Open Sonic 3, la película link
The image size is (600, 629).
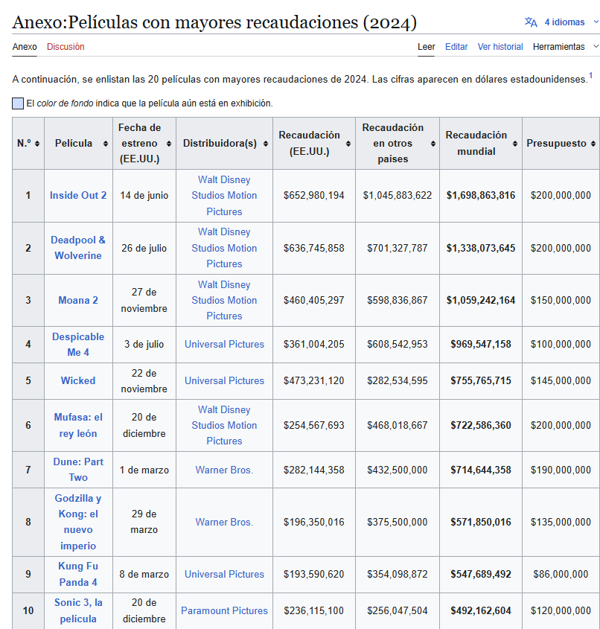click(x=78, y=610)
